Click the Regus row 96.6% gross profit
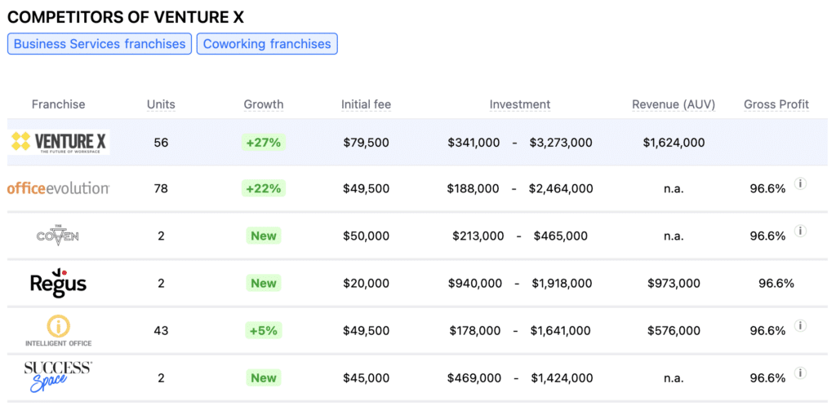Viewport: 836px width, 419px height. [776, 283]
